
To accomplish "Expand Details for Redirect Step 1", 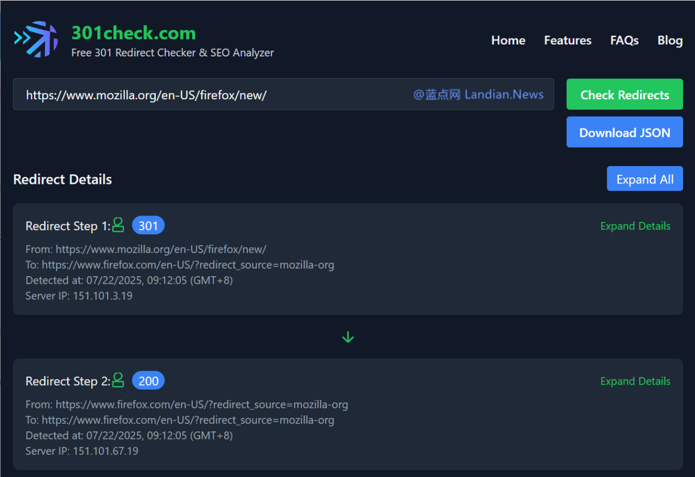I will (635, 226).
